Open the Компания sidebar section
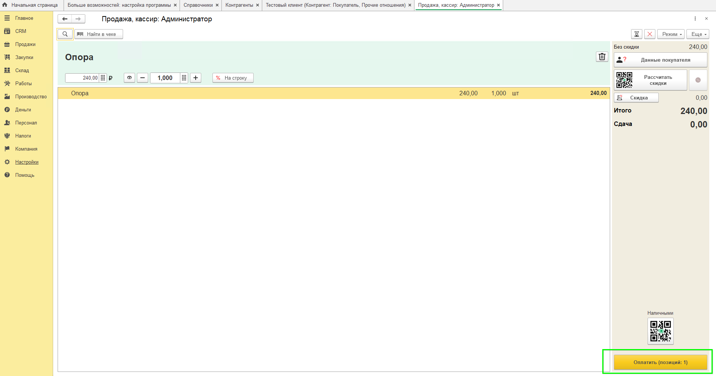This screenshot has width=716, height=376. pos(26,149)
